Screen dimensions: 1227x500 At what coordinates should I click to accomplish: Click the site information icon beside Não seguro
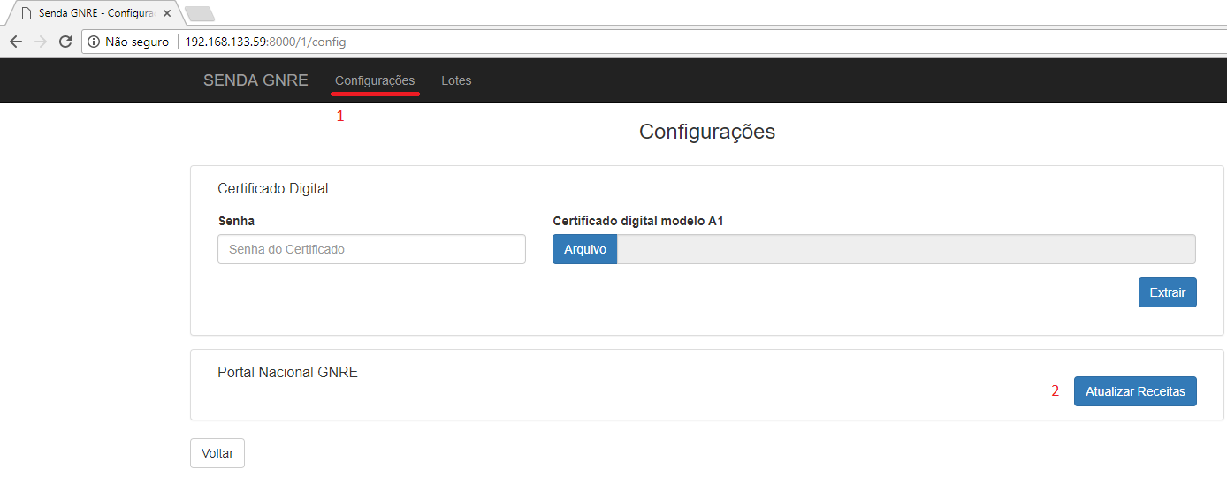[94, 42]
